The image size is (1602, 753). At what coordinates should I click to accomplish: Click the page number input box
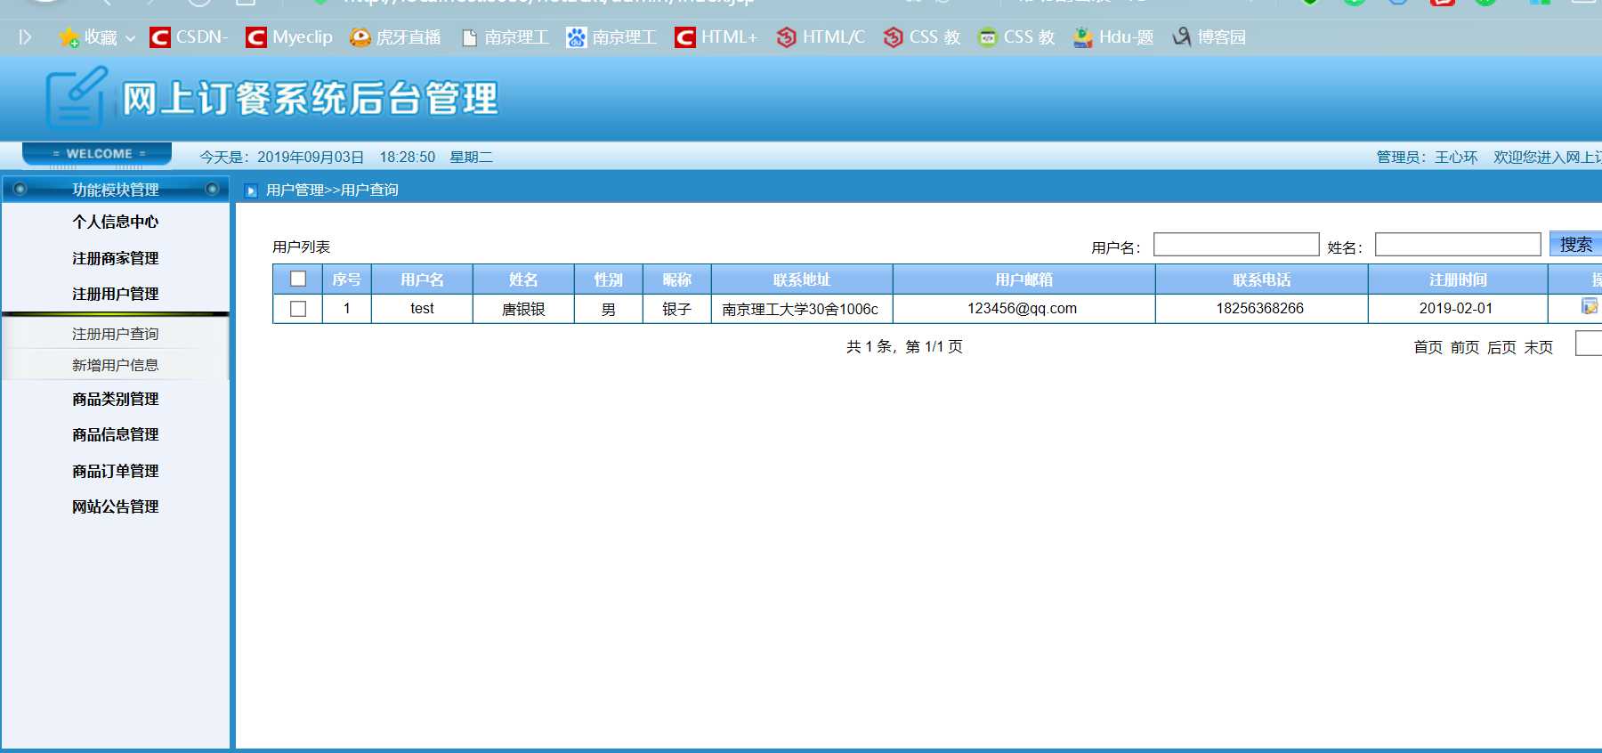(x=1589, y=343)
